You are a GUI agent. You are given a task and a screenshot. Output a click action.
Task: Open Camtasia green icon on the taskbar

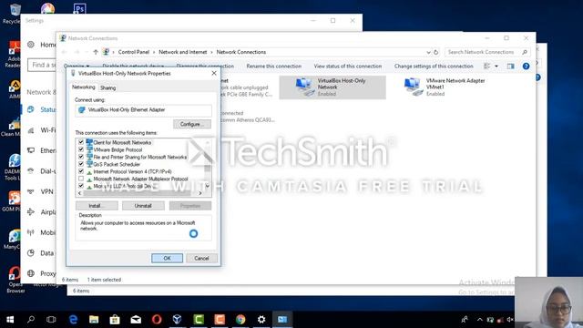click(x=199, y=319)
